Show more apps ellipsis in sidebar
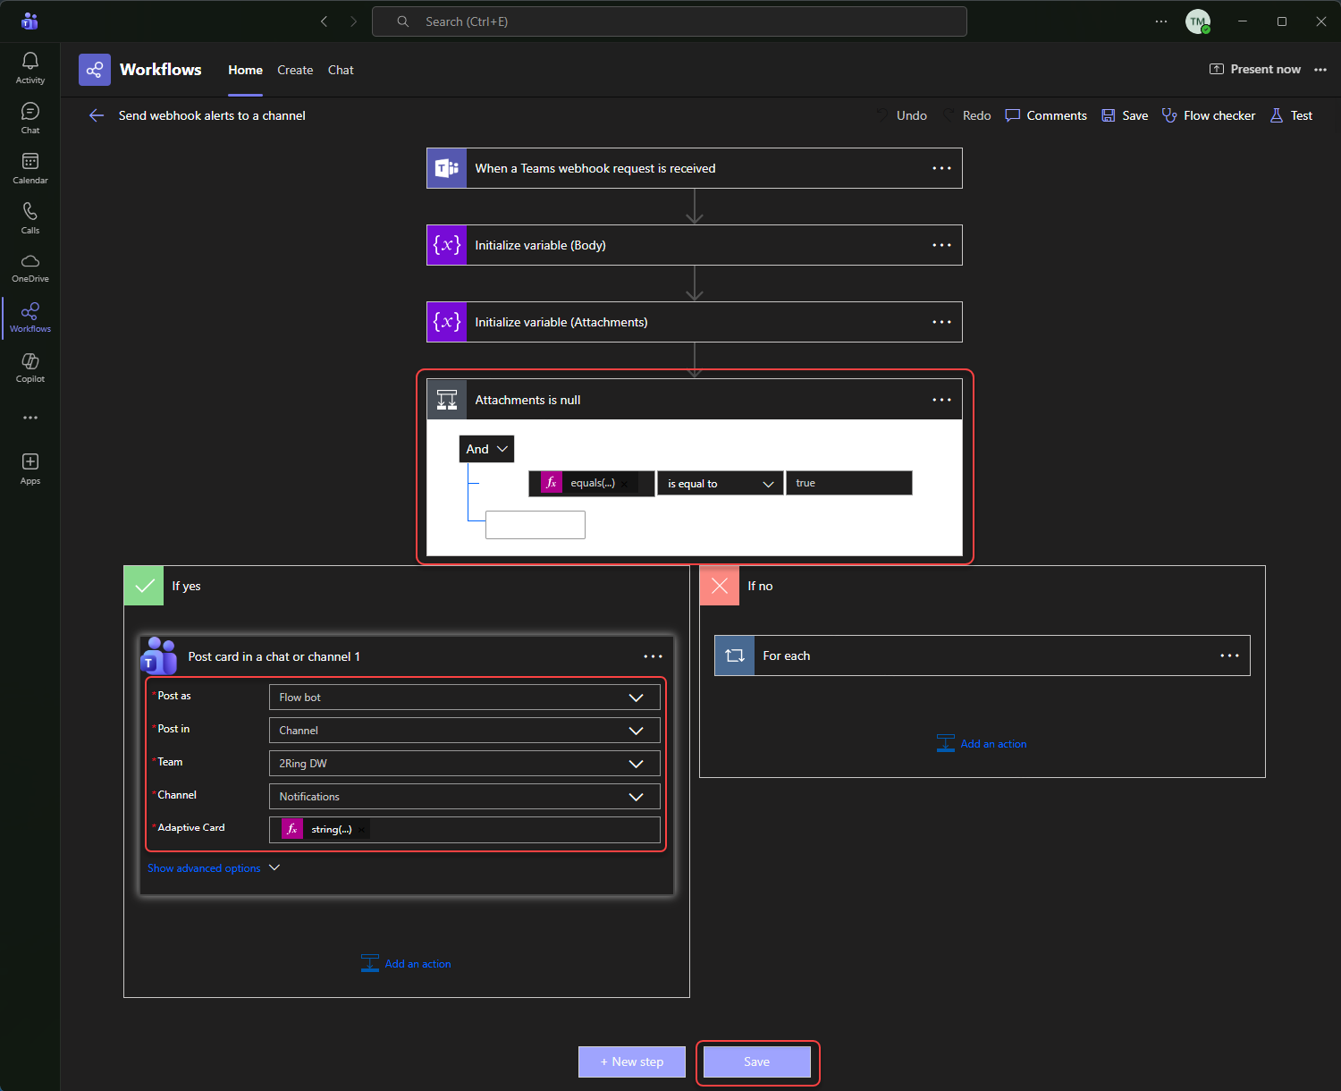This screenshot has width=1341, height=1091. coord(30,418)
